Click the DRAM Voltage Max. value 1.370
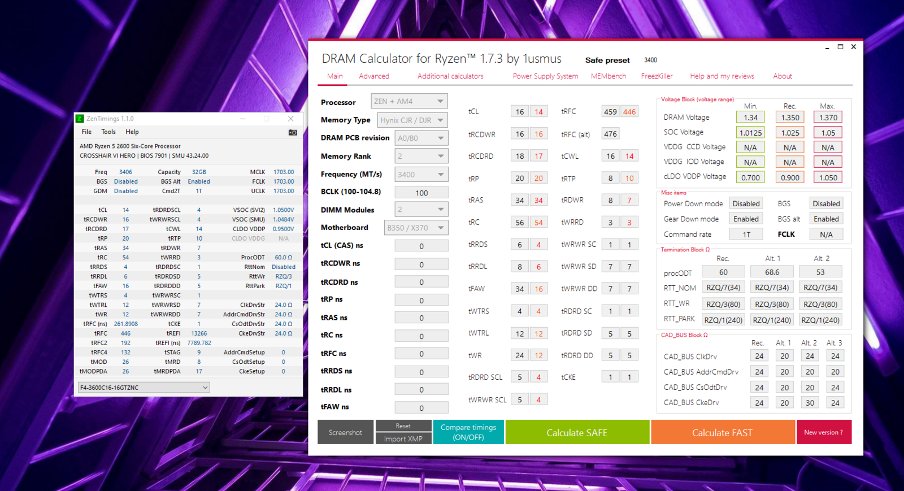This screenshot has width=904, height=491. click(828, 118)
